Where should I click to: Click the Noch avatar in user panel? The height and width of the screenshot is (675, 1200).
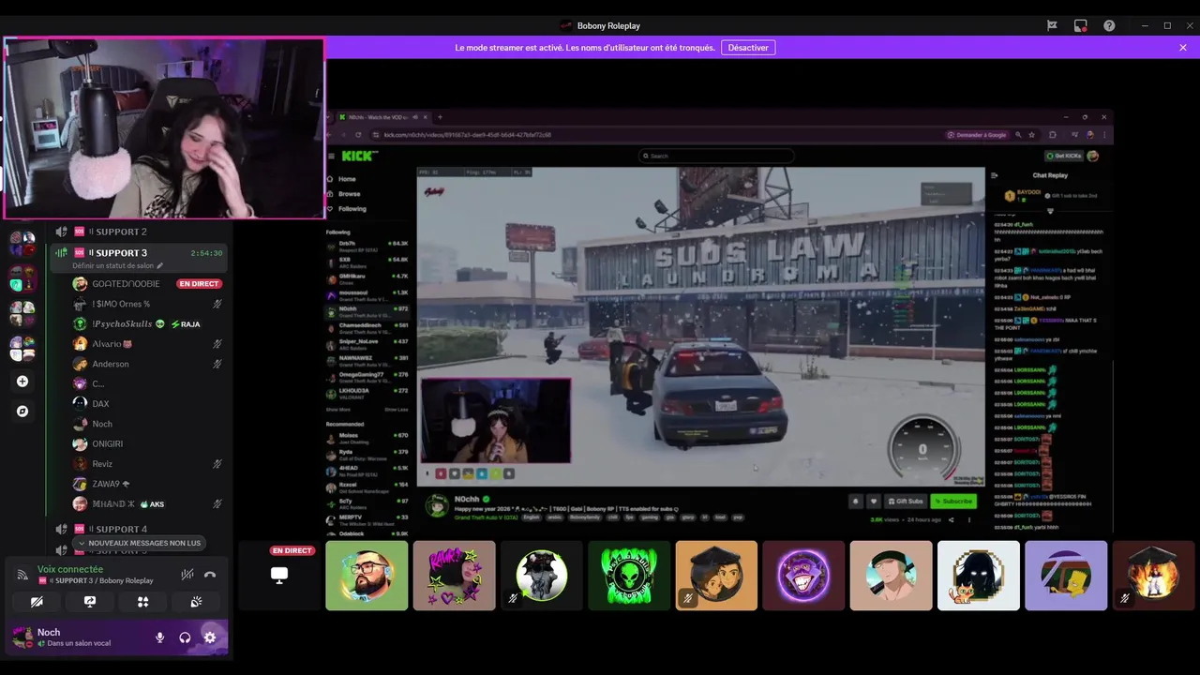tap(22, 637)
